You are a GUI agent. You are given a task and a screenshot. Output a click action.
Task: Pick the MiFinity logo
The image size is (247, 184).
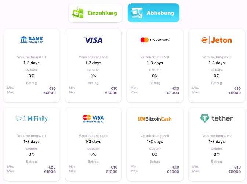[x=32, y=118]
